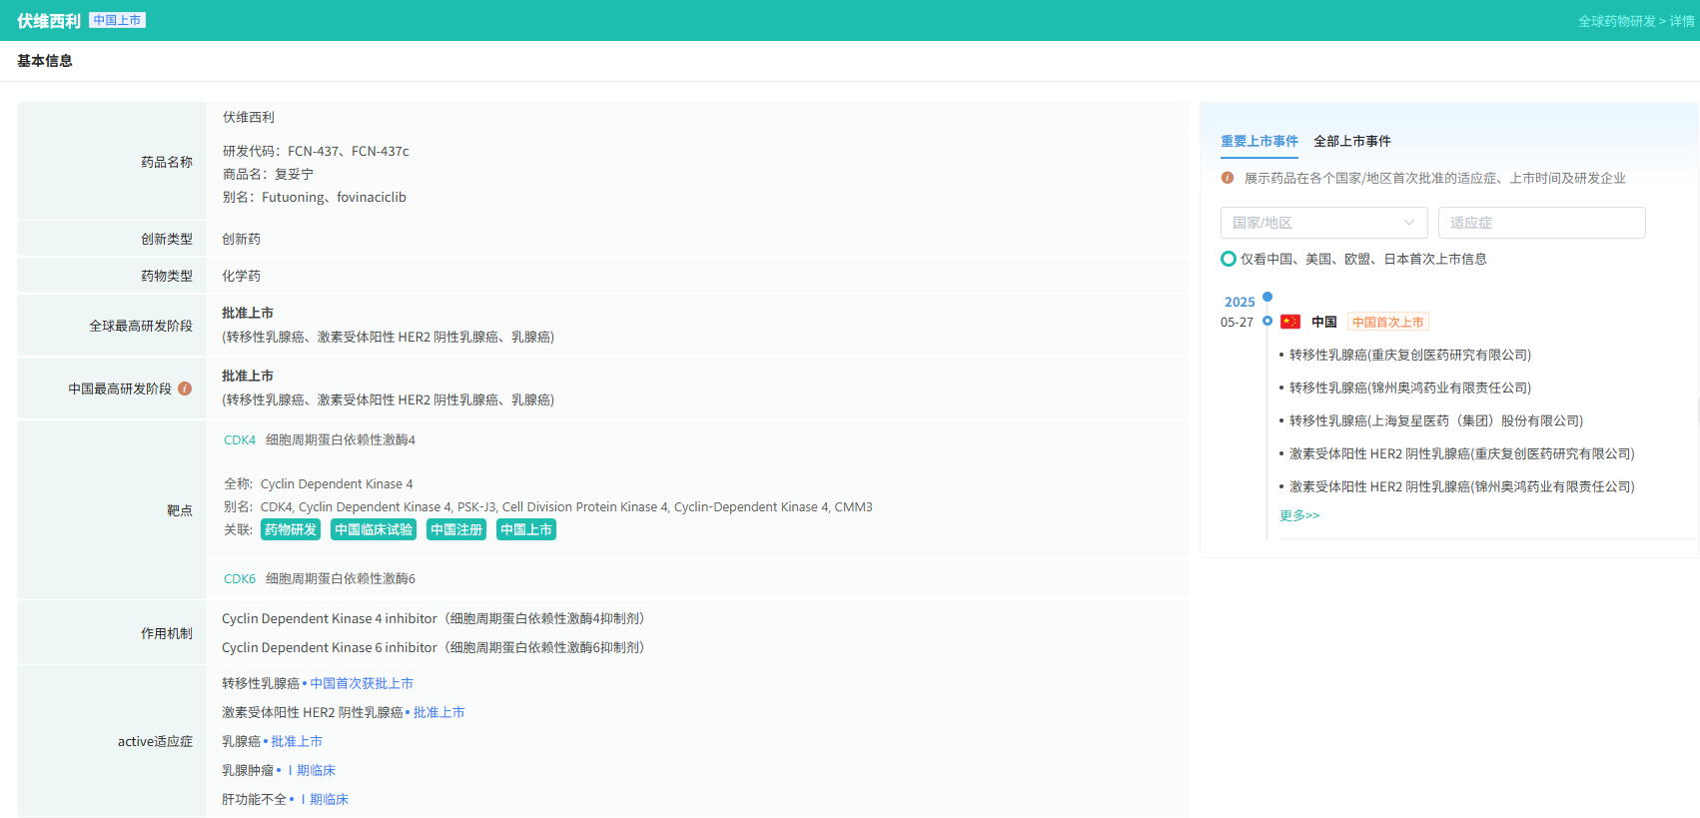Click the 中国上市 tag in 关联 row

[x=525, y=529]
